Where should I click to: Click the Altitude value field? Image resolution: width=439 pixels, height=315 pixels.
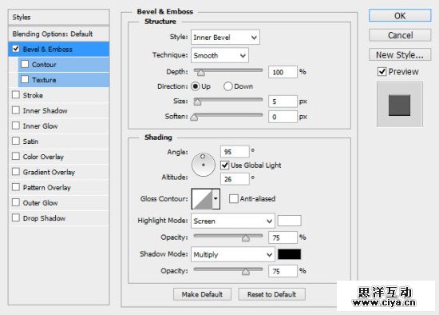235,179
